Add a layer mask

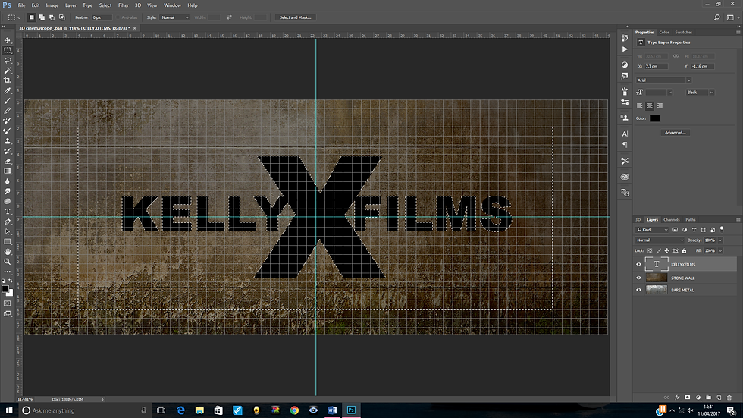click(688, 398)
